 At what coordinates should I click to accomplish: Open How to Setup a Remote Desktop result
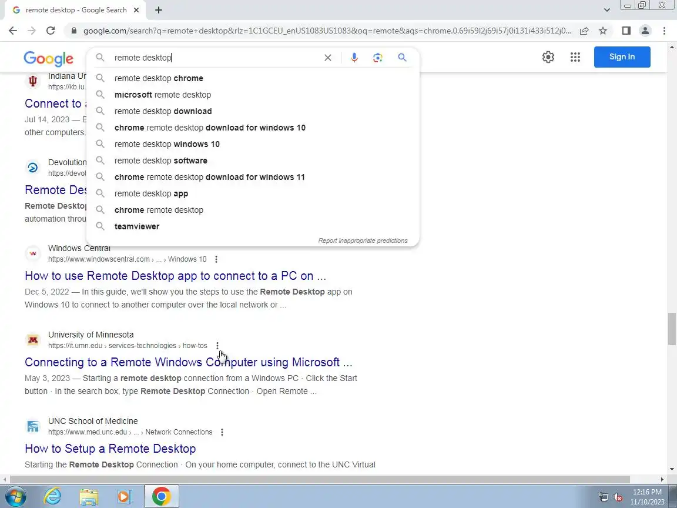tap(110, 449)
